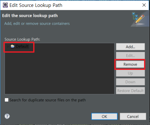Viewport: 150px width, 125px height.
Task: Expand the Default source container
Action: tap(8, 46)
